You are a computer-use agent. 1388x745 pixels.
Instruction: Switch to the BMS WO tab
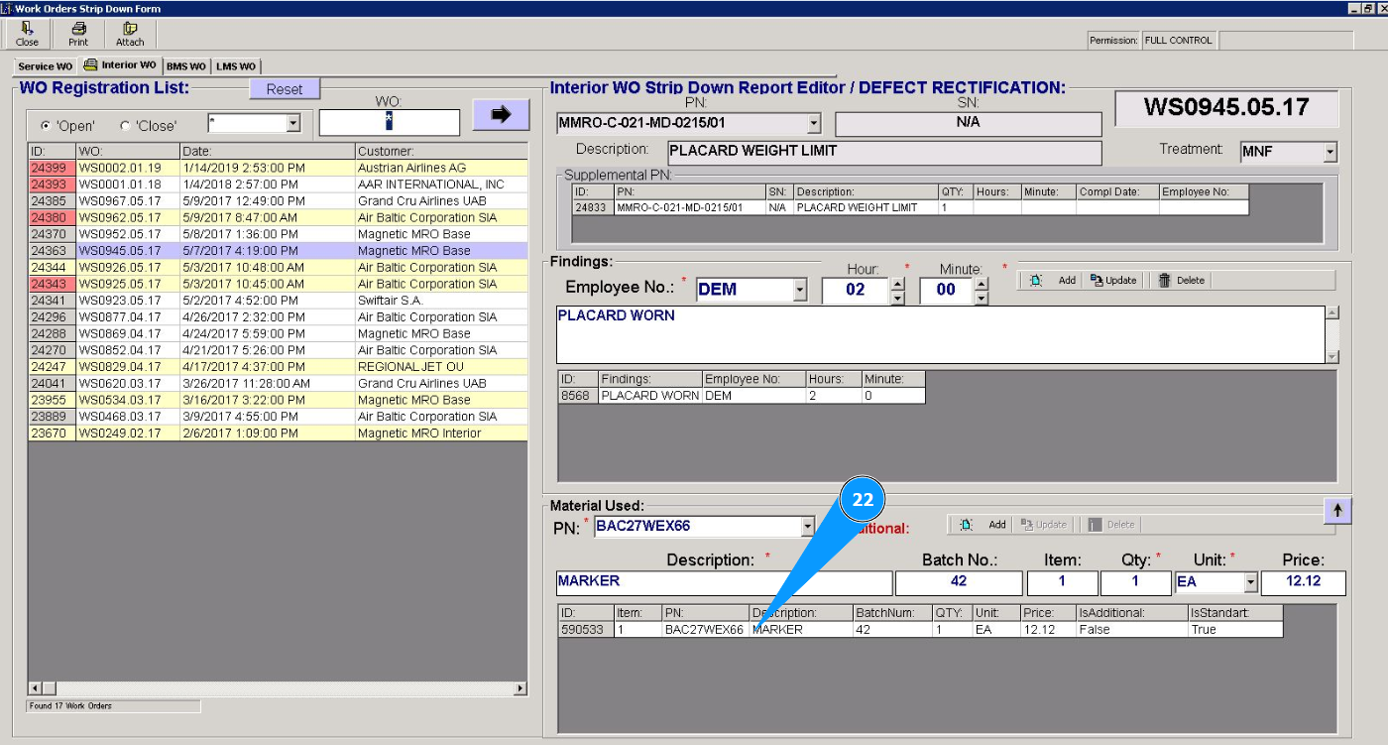tap(186, 66)
